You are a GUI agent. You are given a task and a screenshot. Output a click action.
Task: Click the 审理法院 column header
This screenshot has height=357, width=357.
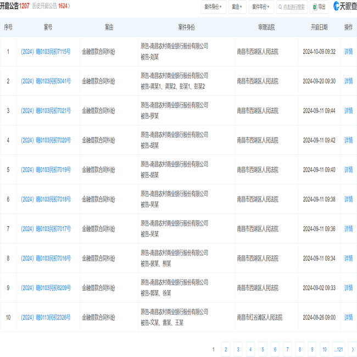266,27
